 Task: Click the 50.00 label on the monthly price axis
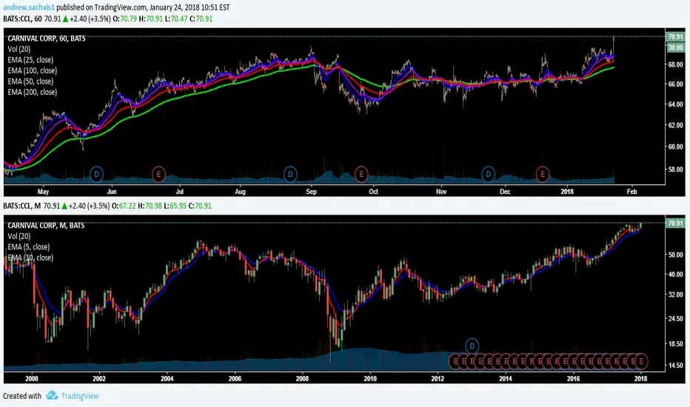coord(675,255)
